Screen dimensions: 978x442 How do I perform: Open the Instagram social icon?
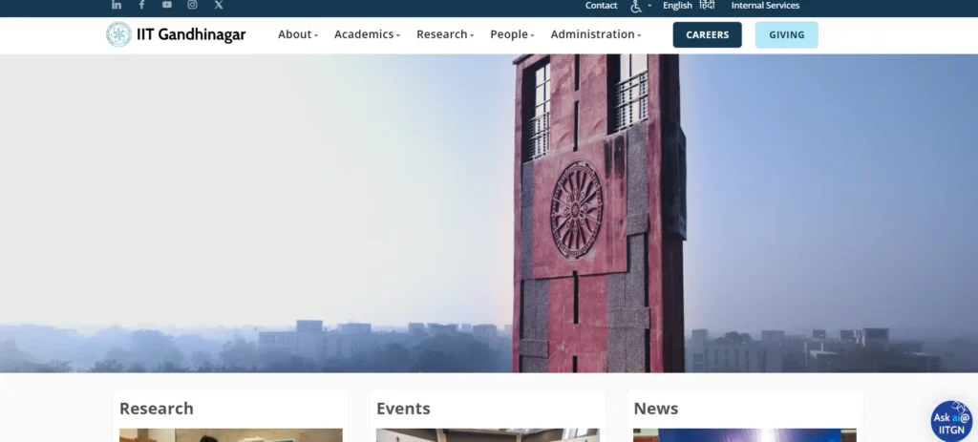[x=192, y=5]
